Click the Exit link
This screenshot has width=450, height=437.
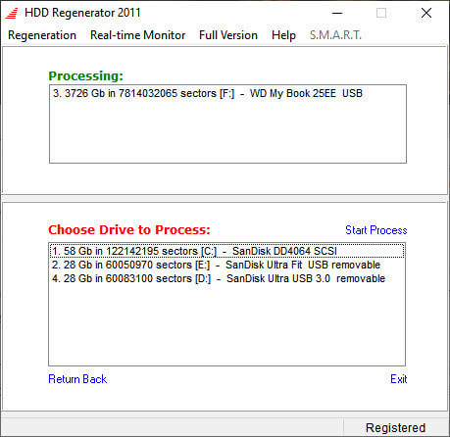(399, 379)
